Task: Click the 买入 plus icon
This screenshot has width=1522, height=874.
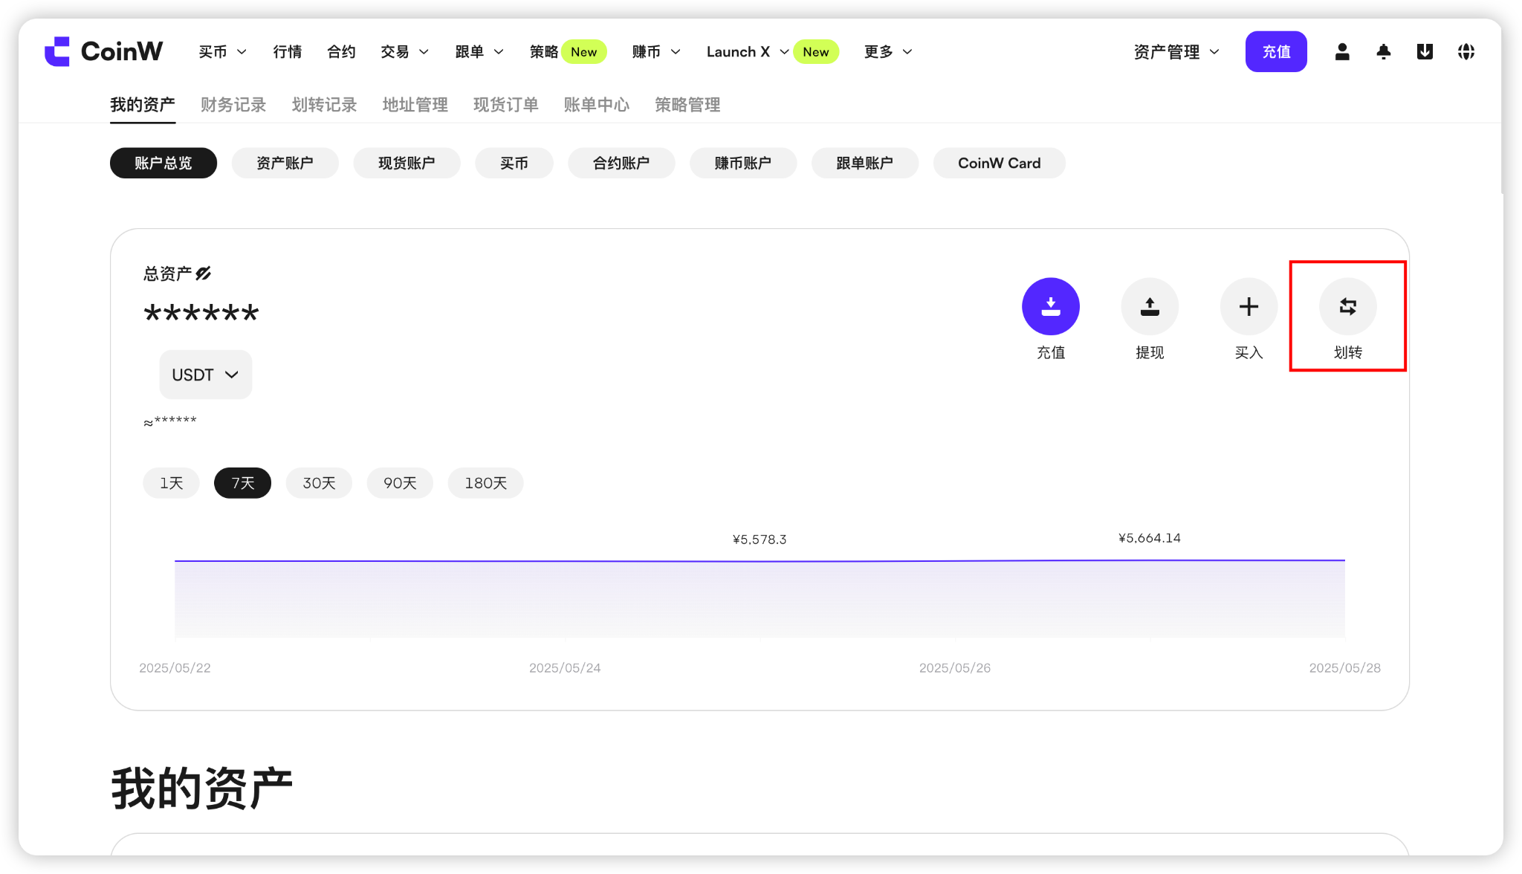Action: click(x=1249, y=306)
